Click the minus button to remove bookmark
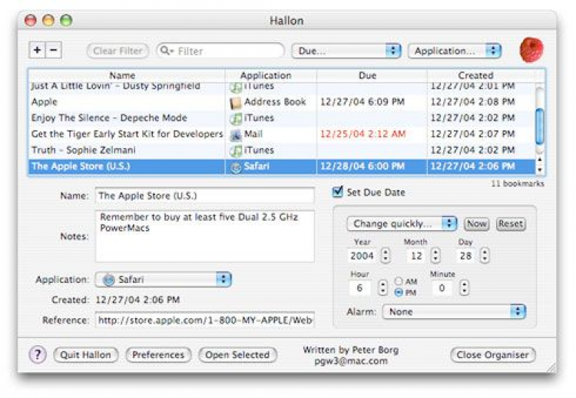This screenshot has width=576, height=398. pyautogui.click(x=54, y=50)
